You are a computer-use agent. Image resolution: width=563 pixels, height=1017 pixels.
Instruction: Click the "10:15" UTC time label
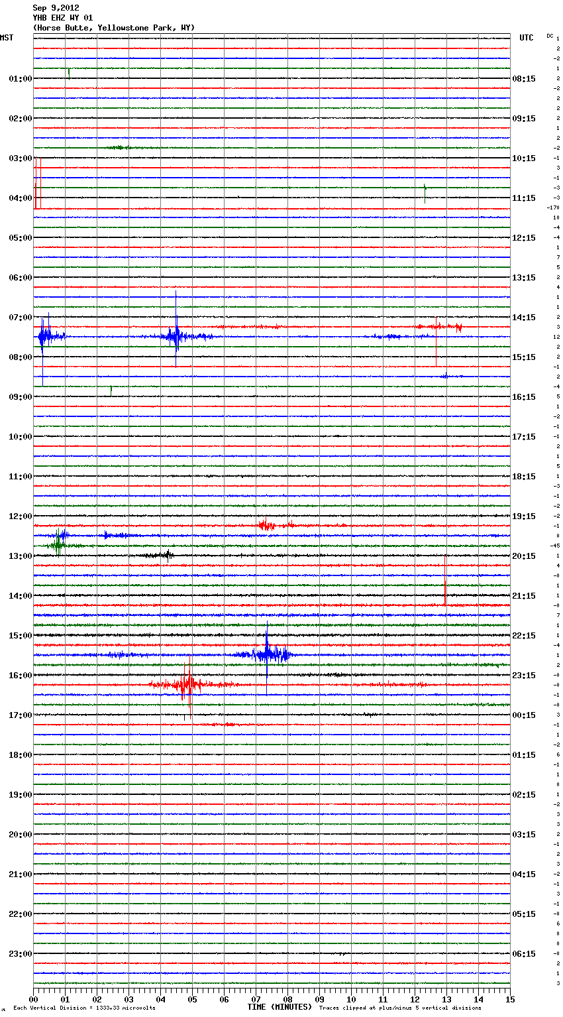[524, 158]
